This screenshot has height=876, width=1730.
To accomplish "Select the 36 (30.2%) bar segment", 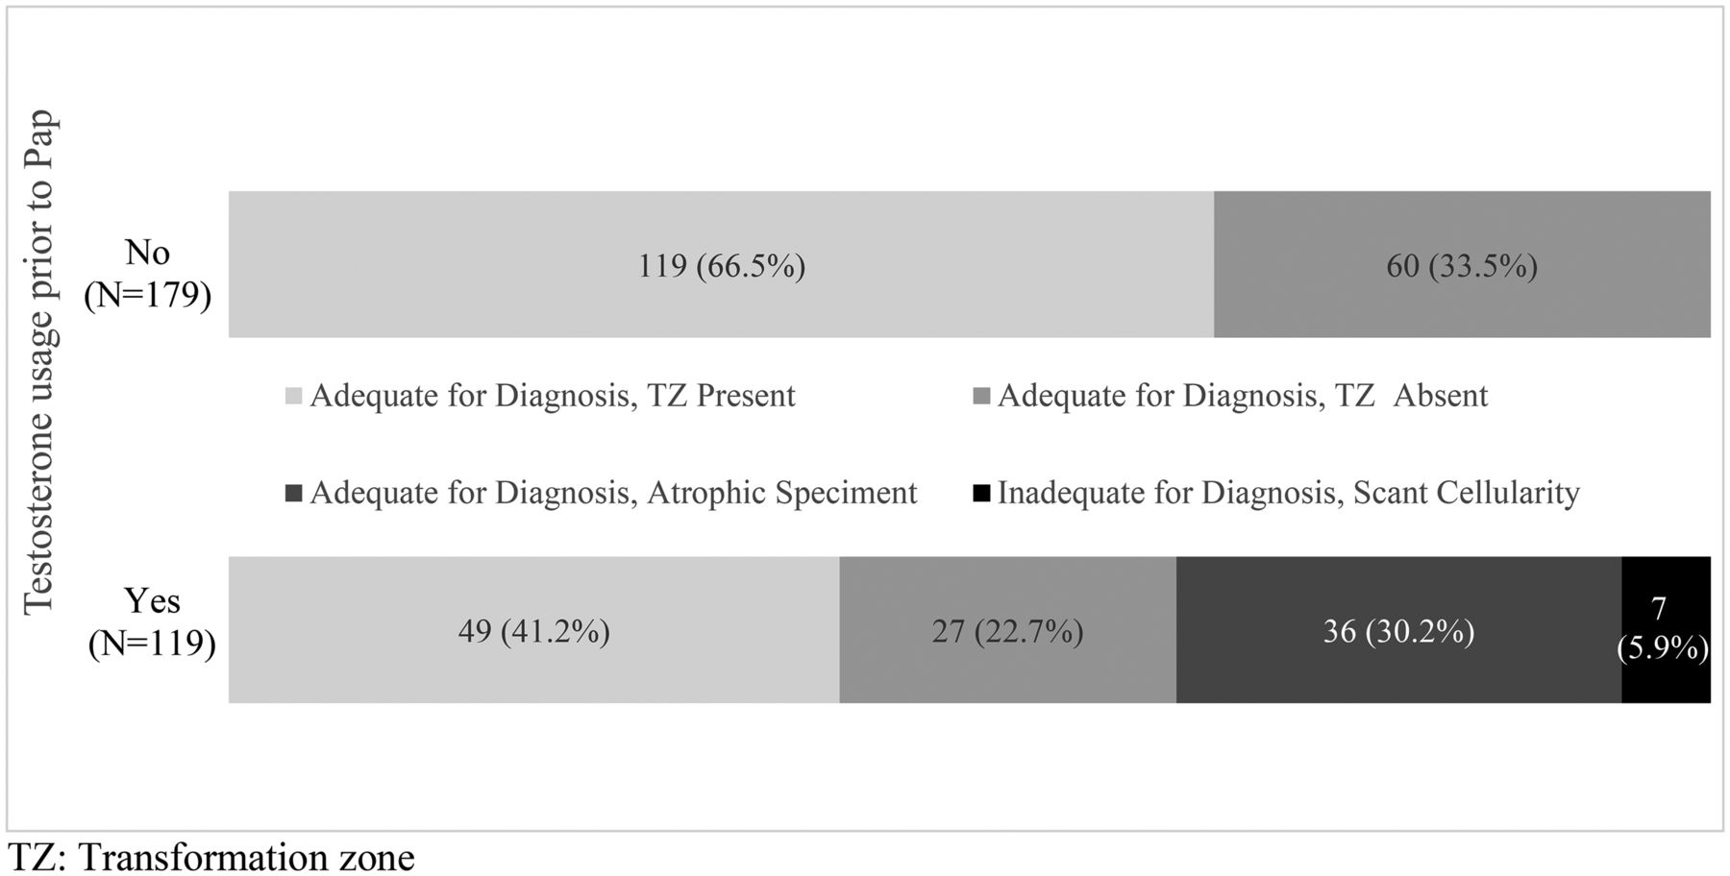I will (x=1398, y=630).
